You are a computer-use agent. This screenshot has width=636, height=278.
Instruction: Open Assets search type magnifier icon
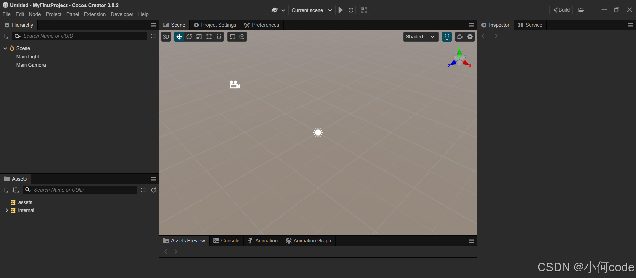28,190
